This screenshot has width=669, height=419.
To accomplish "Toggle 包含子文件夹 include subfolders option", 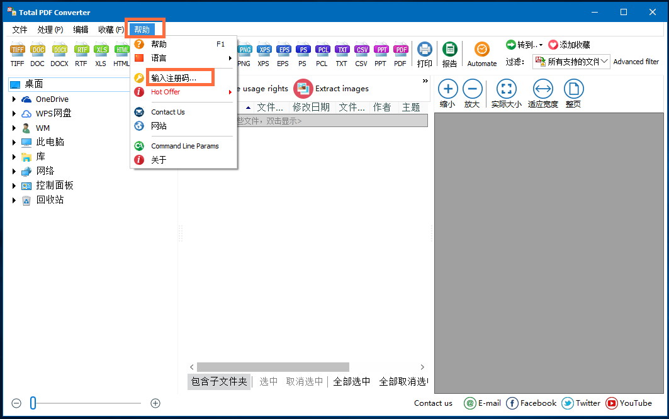I will (x=219, y=381).
